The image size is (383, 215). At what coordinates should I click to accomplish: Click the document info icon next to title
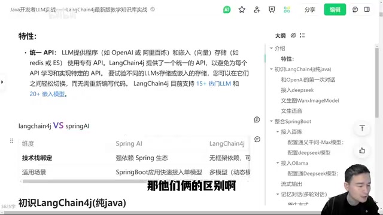[153, 10]
